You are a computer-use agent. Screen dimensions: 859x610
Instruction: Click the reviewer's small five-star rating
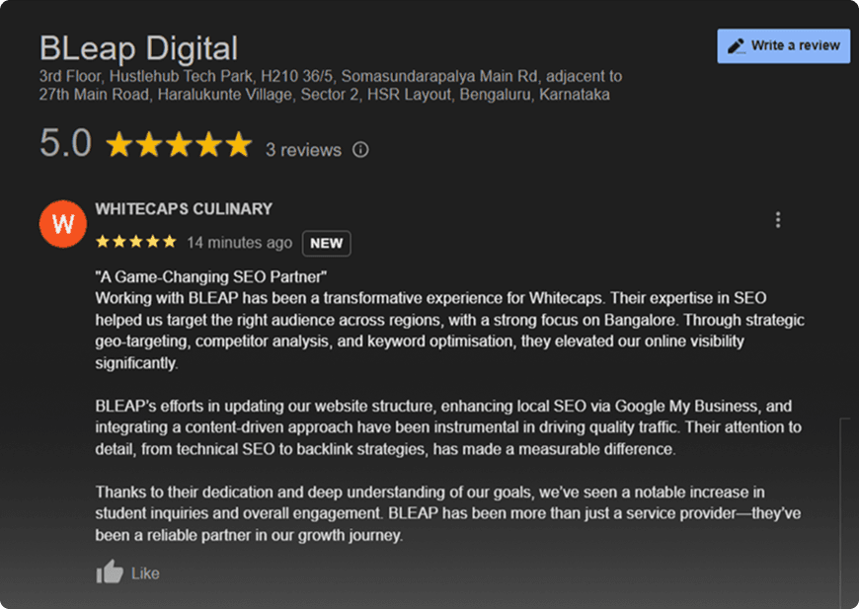[x=136, y=242]
